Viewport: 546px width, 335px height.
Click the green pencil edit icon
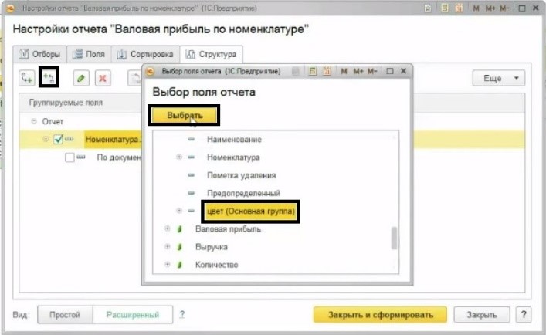[x=81, y=78]
